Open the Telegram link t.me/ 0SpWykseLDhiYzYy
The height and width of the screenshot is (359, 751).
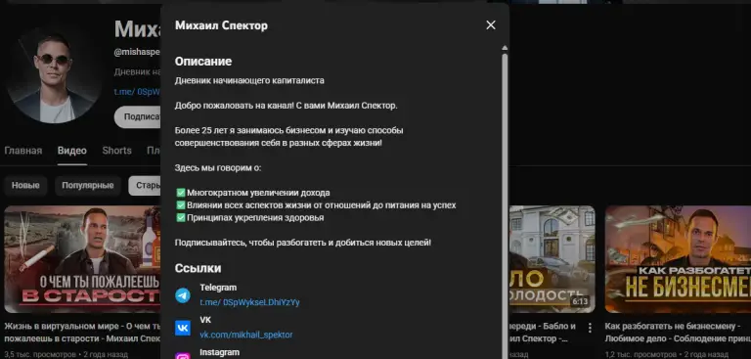pyautogui.click(x=249, y=302)
